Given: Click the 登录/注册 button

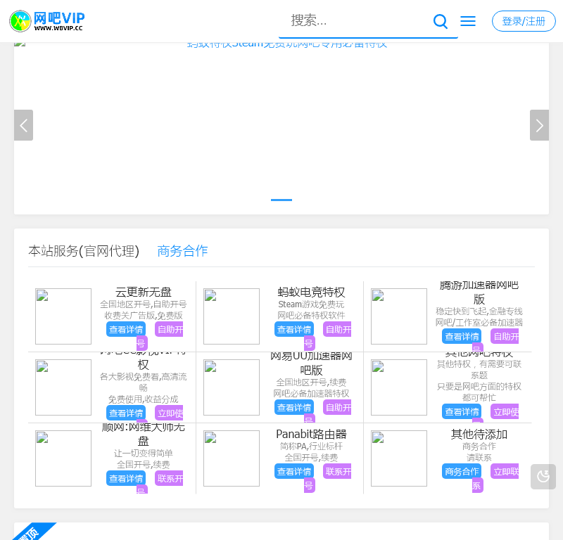Looking at the screenshot, I should (x=524, y=21).
